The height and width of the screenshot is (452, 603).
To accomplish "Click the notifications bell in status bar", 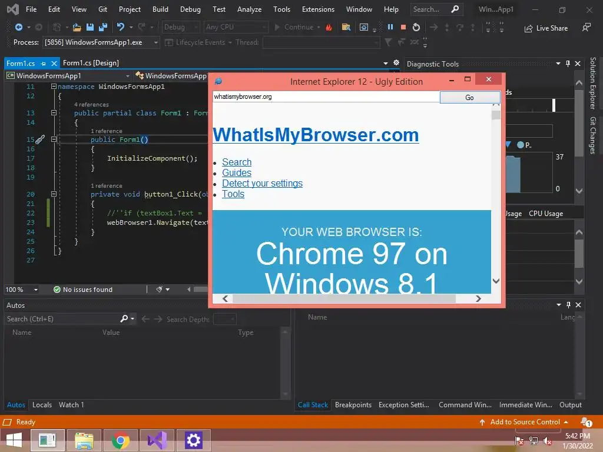I will (x=586, y=422).
